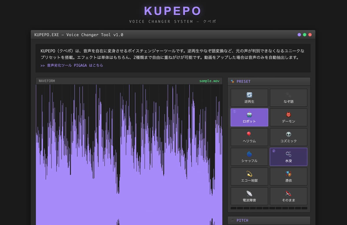Toggle the ロボット robot preset
347x225 pixels.
coord(249,117)
